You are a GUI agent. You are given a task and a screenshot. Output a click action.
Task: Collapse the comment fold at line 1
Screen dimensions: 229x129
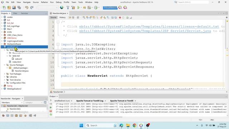coord(58,22)
